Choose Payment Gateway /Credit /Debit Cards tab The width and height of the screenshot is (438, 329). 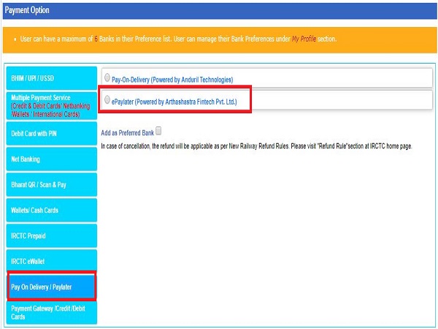51,313
